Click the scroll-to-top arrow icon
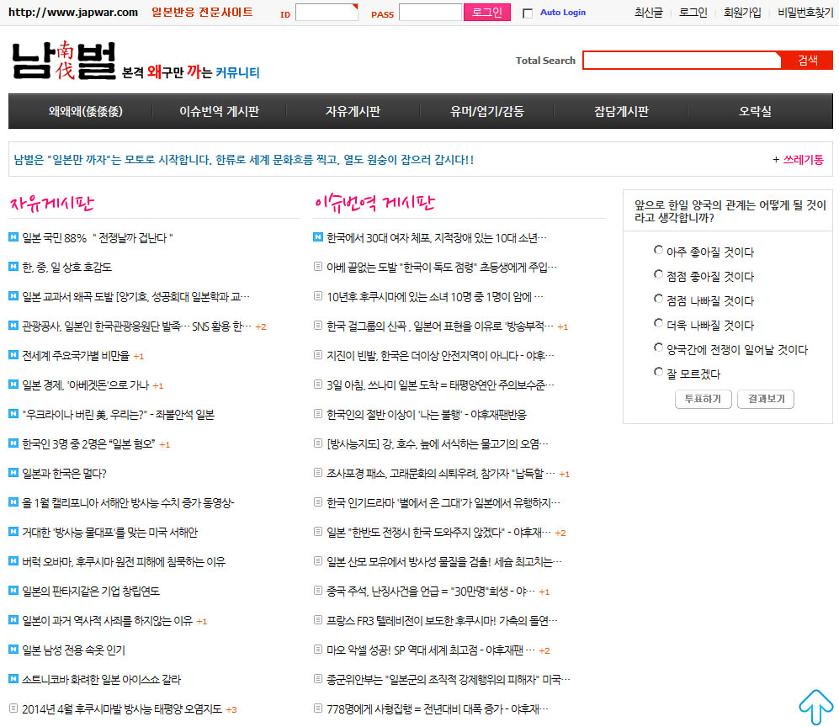Viewport: 839px width, 727px height. (815, 707)
